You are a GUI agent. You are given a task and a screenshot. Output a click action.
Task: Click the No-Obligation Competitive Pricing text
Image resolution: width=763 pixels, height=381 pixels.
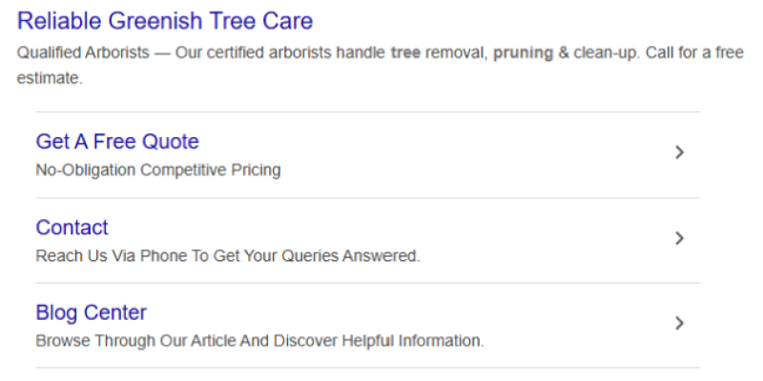tap(158, 170)
